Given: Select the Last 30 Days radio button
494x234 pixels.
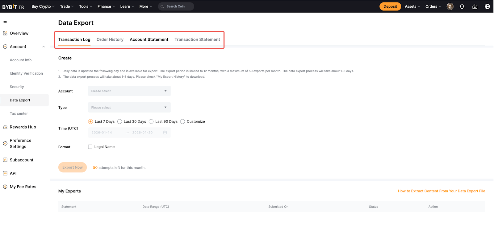Looking at the screenshot, I should tap(120, 121).
